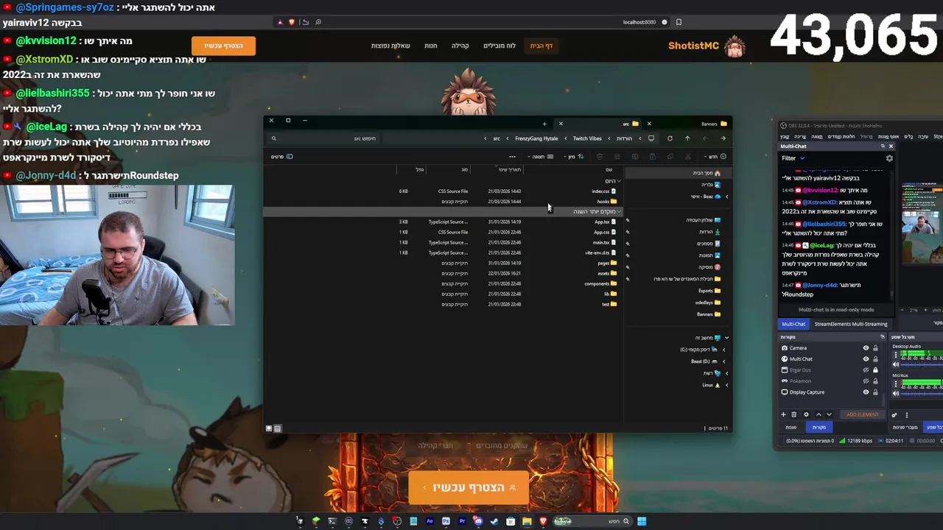
Task: Open Adobe Photoshop from the taskbar
Action: 446,521
